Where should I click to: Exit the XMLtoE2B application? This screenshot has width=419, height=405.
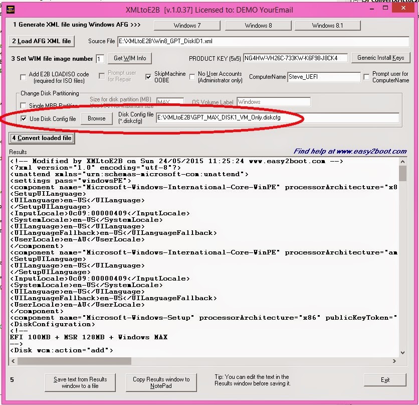385,380
